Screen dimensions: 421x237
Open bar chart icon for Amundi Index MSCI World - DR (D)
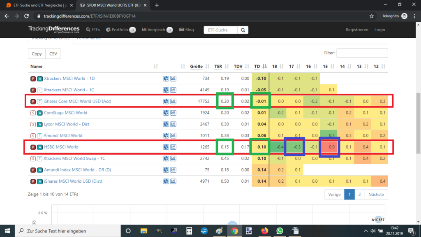pyautogui.click(x=173, y=170)
